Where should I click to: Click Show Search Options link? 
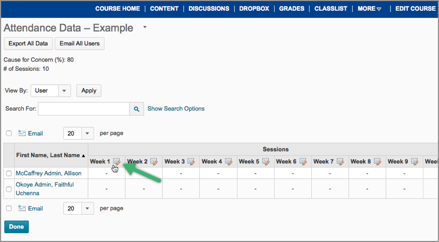(176, 108)
